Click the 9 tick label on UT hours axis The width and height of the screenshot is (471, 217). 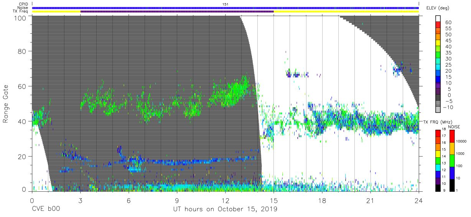(x=177, y=201)
